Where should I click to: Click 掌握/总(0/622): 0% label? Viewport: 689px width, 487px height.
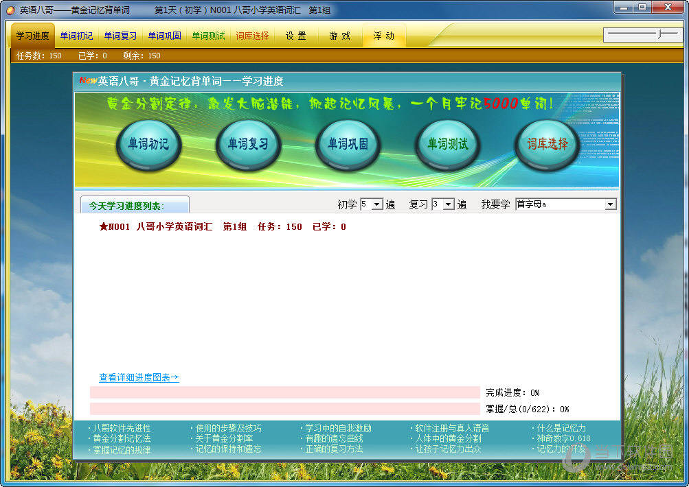pyautogui.click(x=528, y=409)
